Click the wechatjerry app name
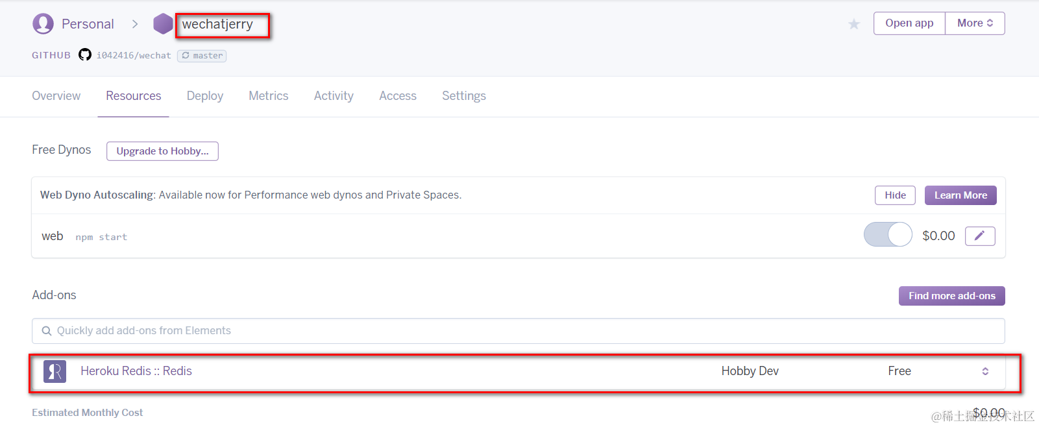The height and width of the screenshot is (427, 1039). coord(217,24)
